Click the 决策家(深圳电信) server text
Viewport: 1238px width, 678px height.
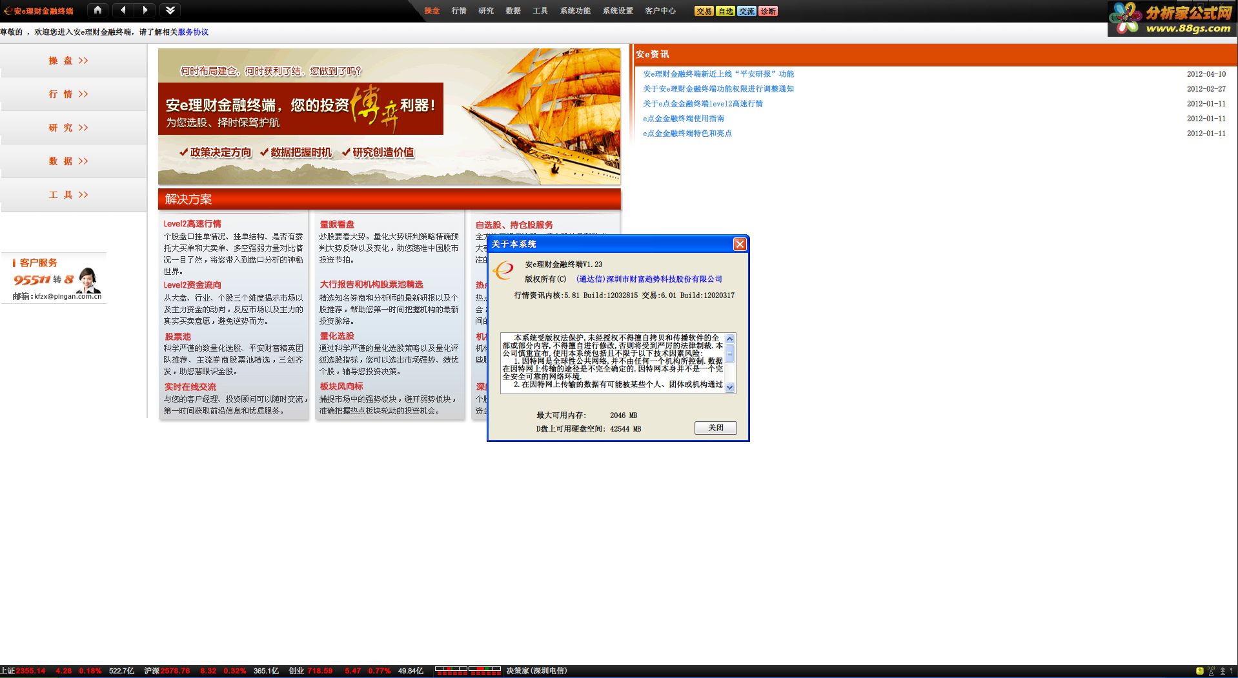(536, 671)
